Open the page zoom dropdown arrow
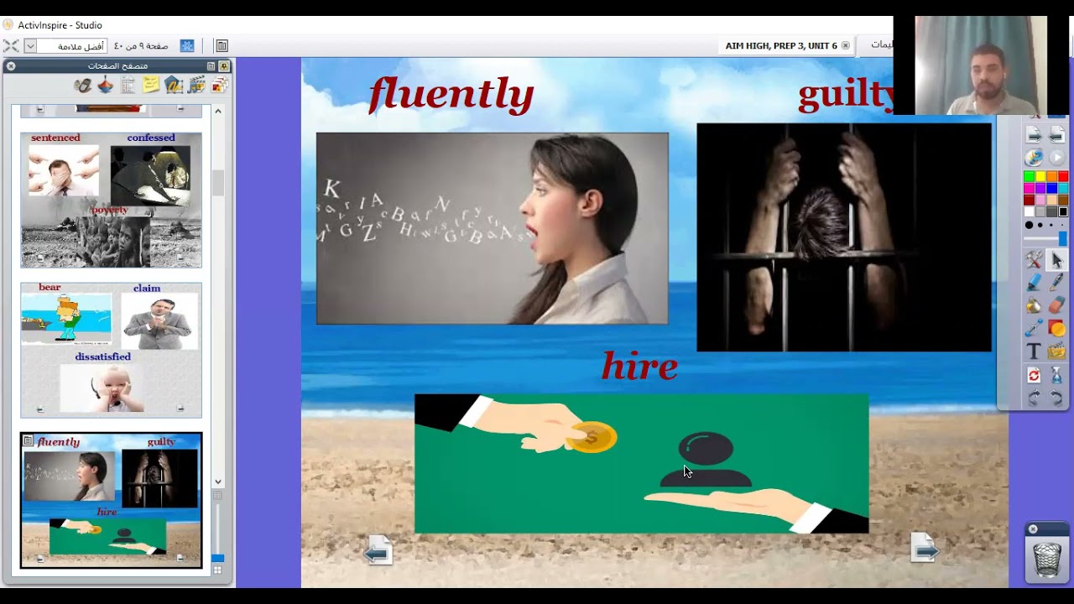The width and height of the screenshot is (1074, 604). click(30, 46)
